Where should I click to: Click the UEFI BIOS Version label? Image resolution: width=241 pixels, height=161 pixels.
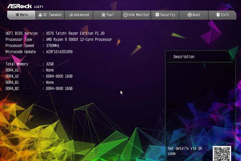click(21, 33)
